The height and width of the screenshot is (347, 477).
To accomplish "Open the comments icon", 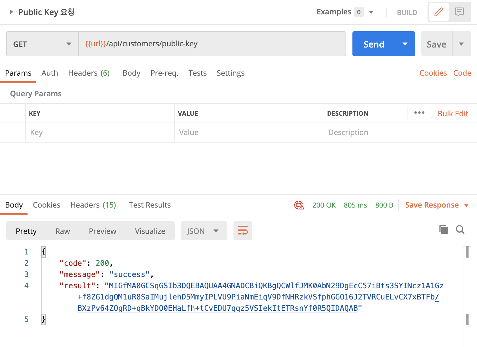I will click(459, 12).
